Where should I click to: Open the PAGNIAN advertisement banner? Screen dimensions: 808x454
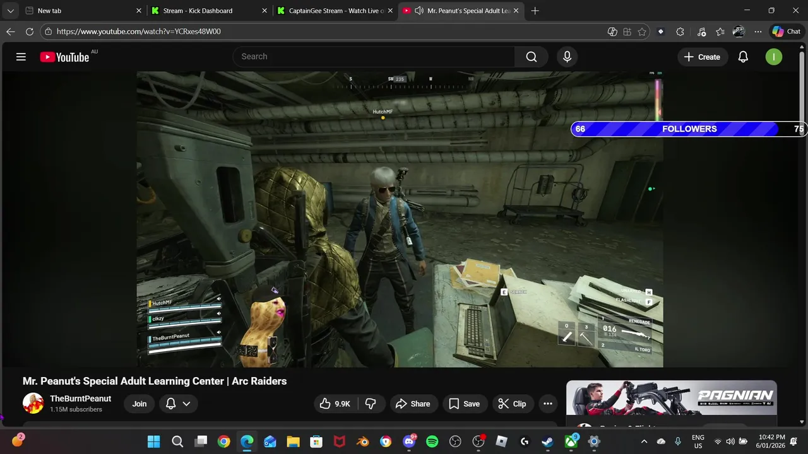pos(671,398)
